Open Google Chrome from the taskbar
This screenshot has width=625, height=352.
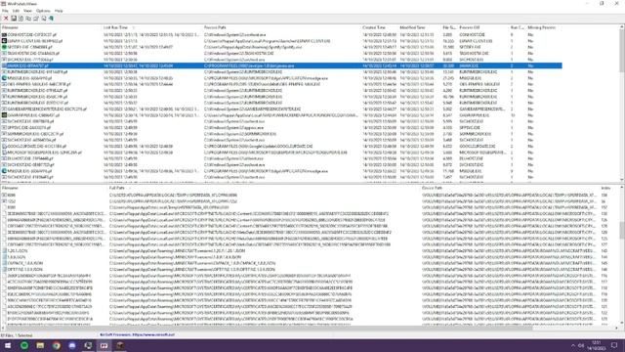(x=57, y=345)
